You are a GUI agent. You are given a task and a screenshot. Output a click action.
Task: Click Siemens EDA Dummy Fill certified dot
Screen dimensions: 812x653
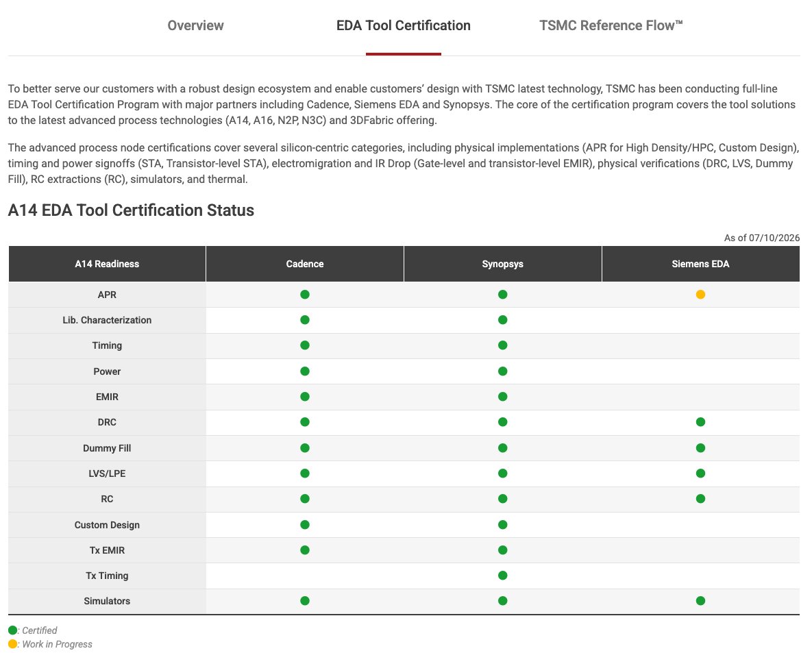click(x=701, y=448)
